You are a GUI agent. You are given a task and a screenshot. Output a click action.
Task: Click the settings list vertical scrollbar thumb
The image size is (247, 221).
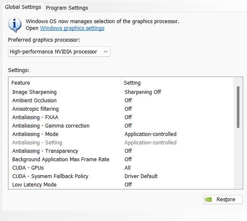[238, 107]
